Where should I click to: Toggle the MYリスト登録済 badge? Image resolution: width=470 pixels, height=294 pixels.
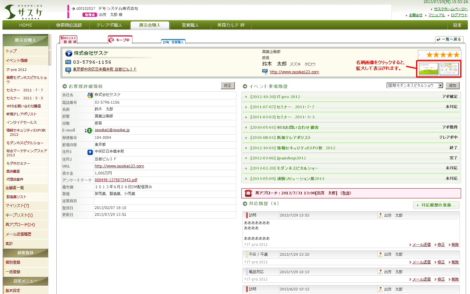68,40
